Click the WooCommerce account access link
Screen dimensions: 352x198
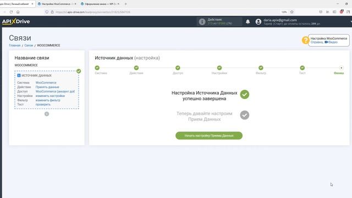pos(55,91)
